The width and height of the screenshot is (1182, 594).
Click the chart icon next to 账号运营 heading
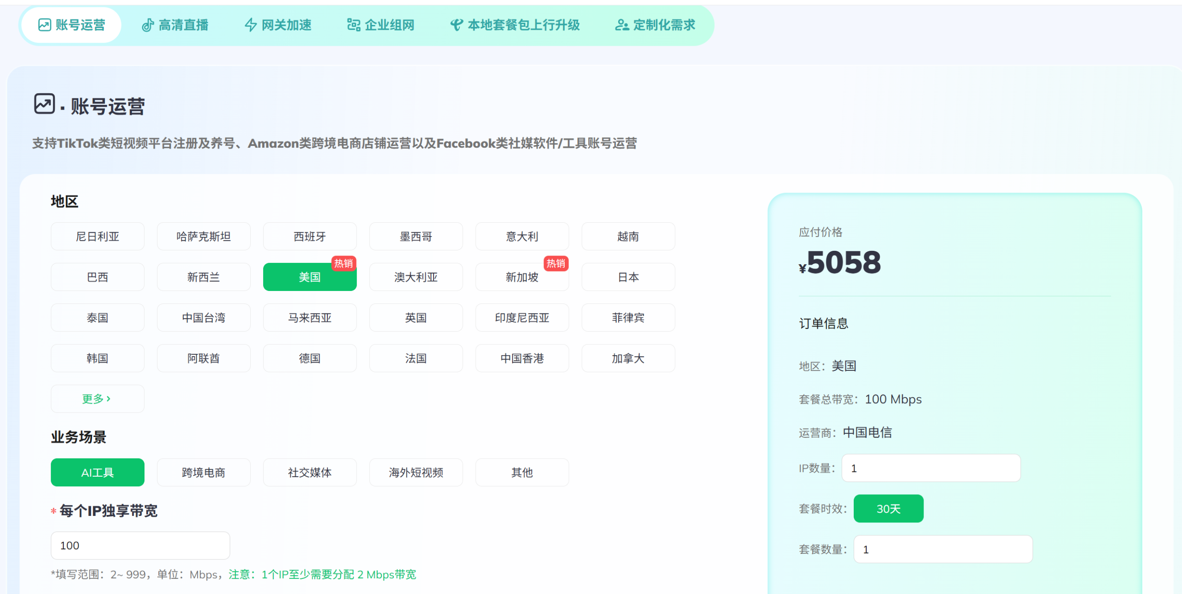(44, 104)
